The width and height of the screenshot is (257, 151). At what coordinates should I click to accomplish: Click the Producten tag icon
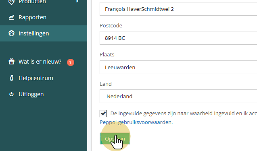point(11,2)
